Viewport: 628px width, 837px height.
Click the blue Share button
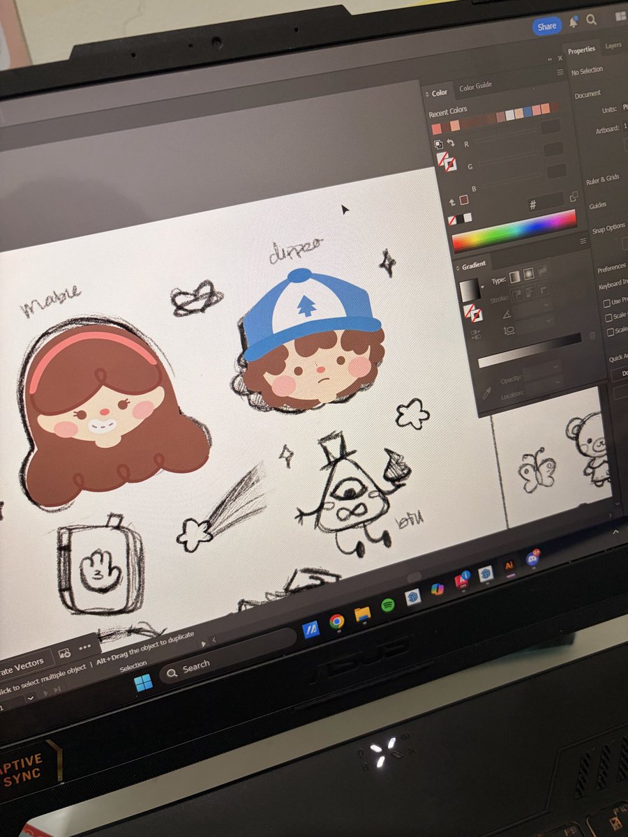click(547, 27)
